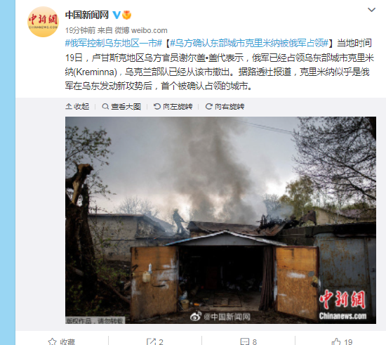Open the post options chevron menu
The width and height of the screenshot is (386, 345).
tap(371, 10)
